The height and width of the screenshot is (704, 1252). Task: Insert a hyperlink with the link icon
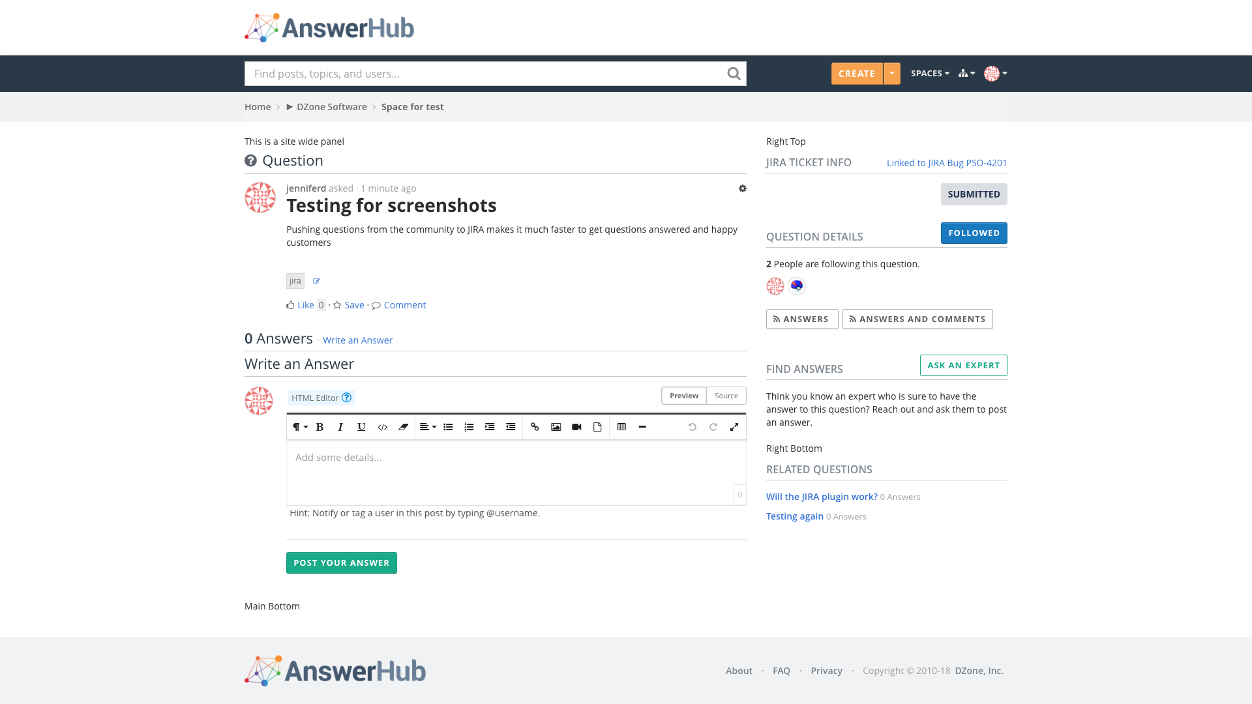click(x=535, y=427)
